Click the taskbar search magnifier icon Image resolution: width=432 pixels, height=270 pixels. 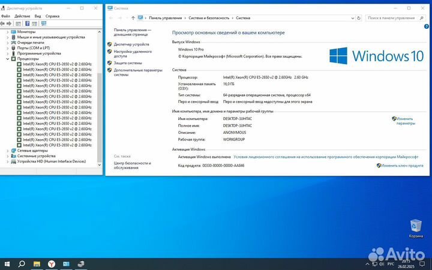click(22, 263)
